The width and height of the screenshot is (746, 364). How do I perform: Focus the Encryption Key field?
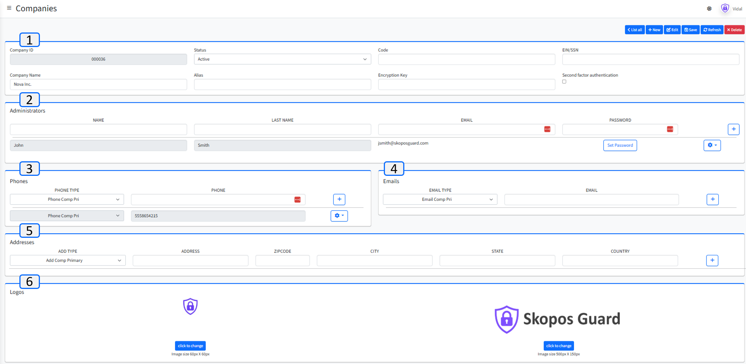tap(467, 84)
